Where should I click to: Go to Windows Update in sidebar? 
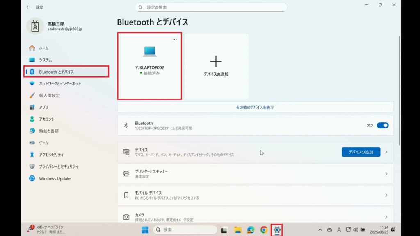[55, 178]
